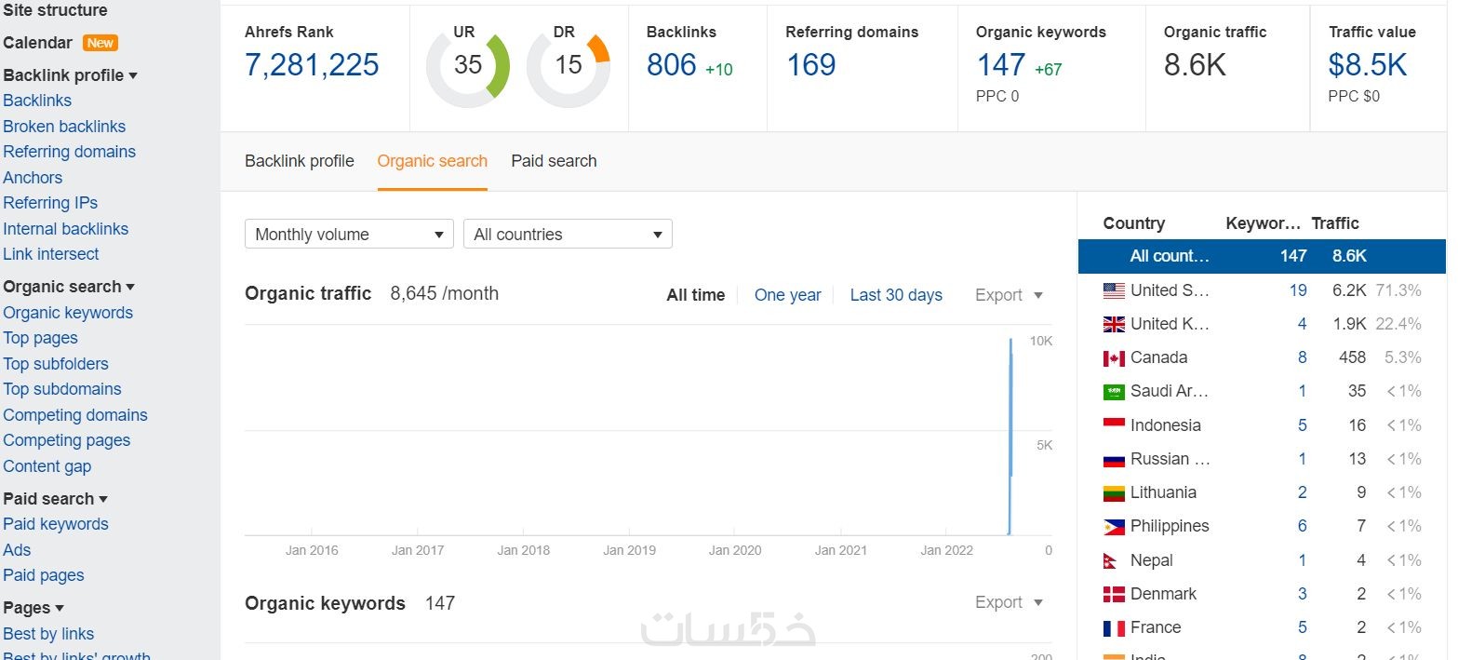The height and width of the screenshot is (660, 1458).
Task: Open Paid pages report
Action: coord(44,575)
